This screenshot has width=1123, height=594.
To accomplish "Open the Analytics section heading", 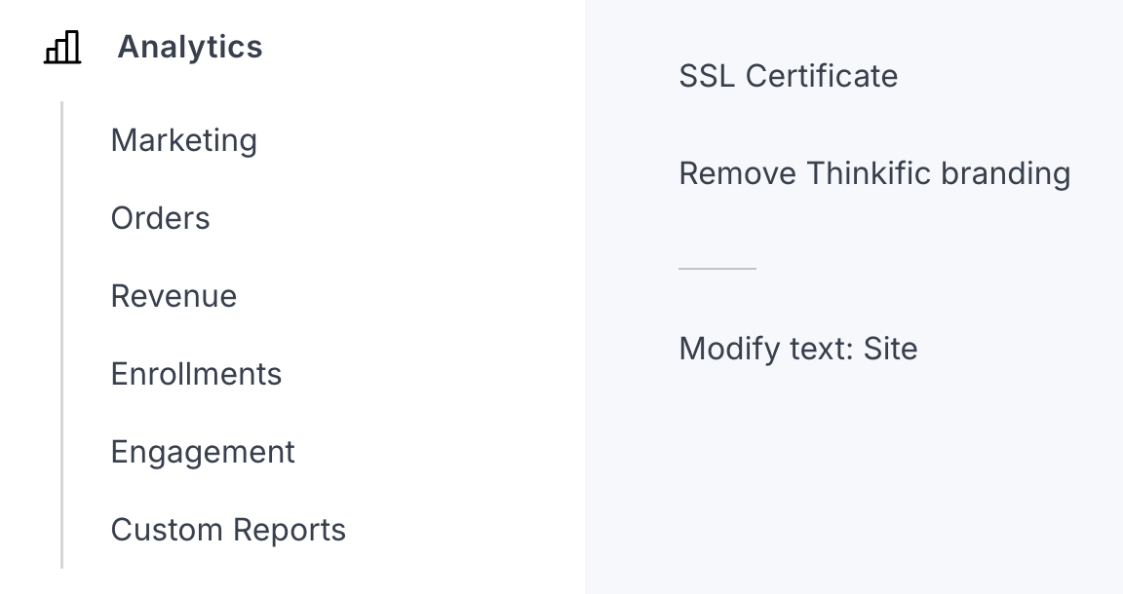I will click(x=190, y=47).
